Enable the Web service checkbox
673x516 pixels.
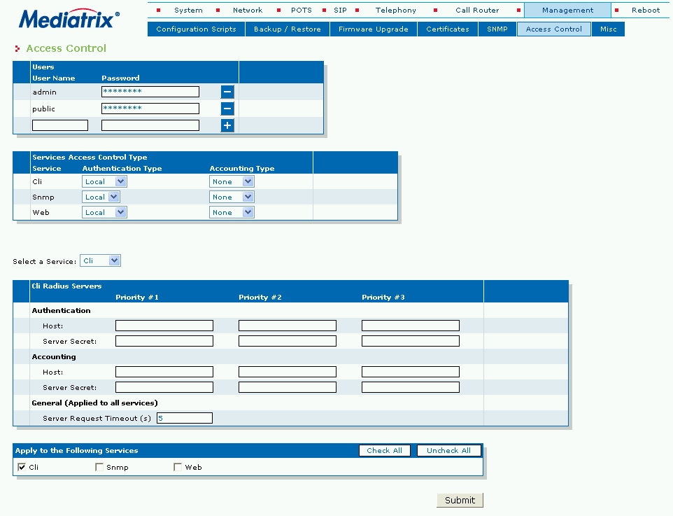178,466
